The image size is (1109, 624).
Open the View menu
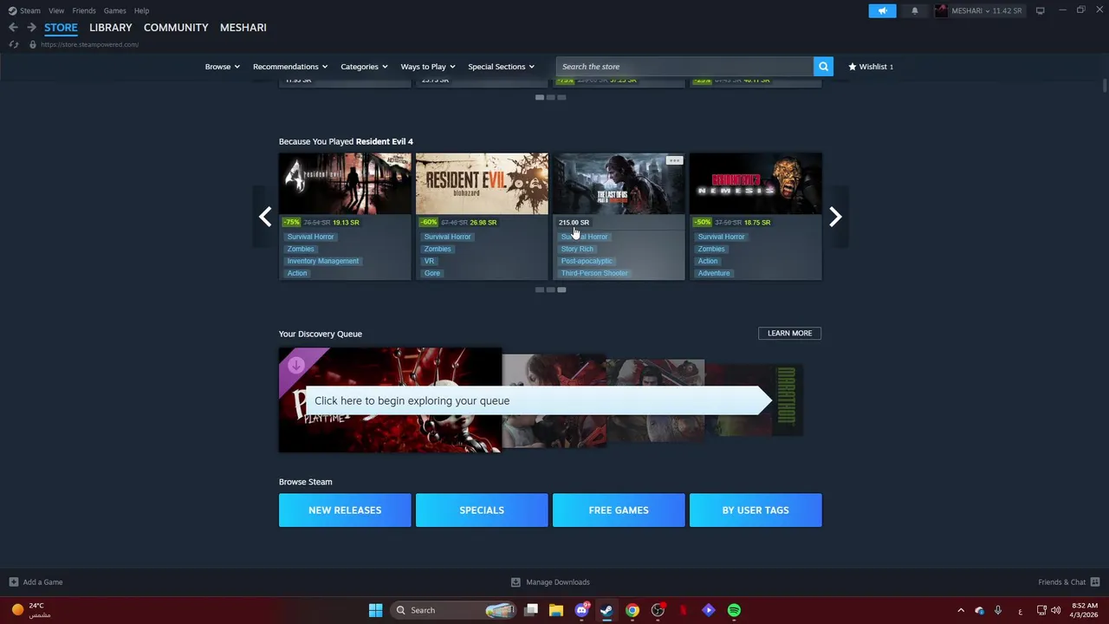[56, 10]
